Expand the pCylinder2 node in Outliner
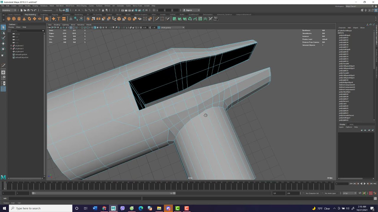 tap(11, 46)
